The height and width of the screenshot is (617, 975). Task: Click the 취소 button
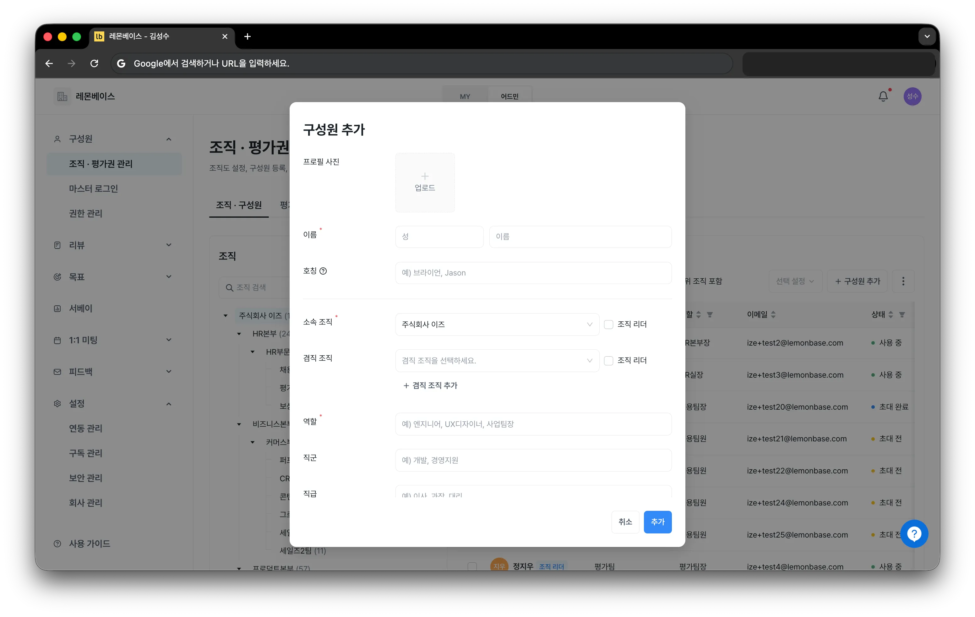coord(625,522)
